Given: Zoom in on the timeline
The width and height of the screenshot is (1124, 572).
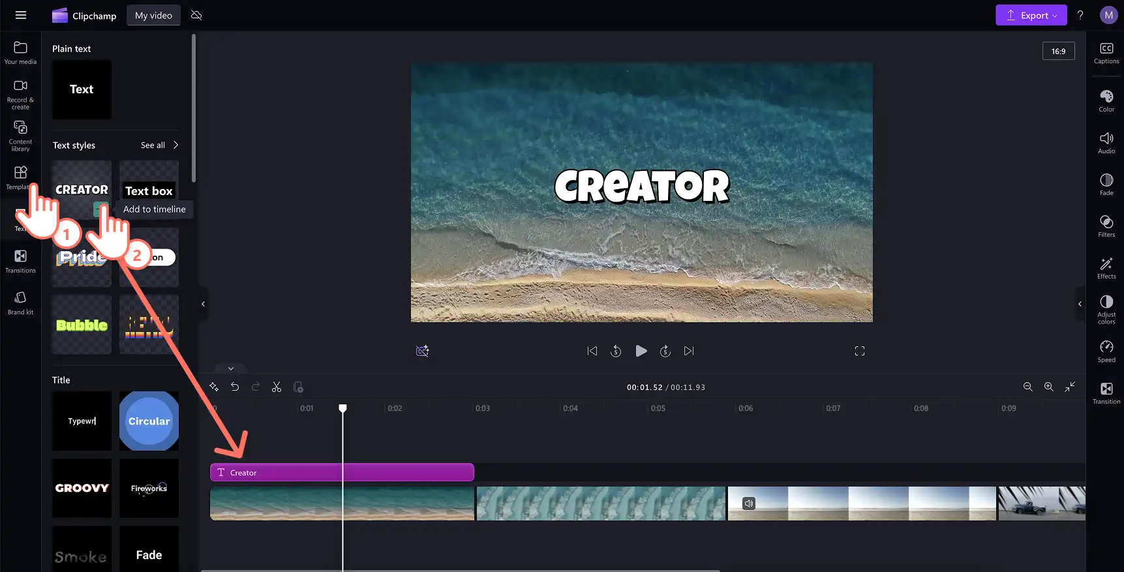Looking at the screenshot, I should (1048, 387).
